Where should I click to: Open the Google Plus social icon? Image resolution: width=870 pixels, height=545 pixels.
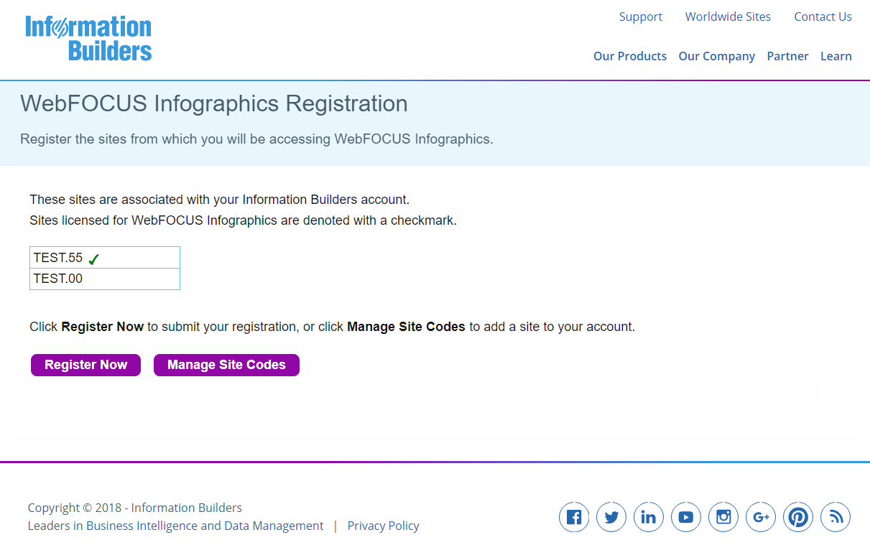click(761, 517)
